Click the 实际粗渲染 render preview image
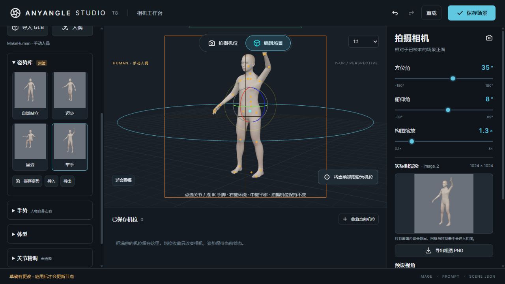 [444, 204]
